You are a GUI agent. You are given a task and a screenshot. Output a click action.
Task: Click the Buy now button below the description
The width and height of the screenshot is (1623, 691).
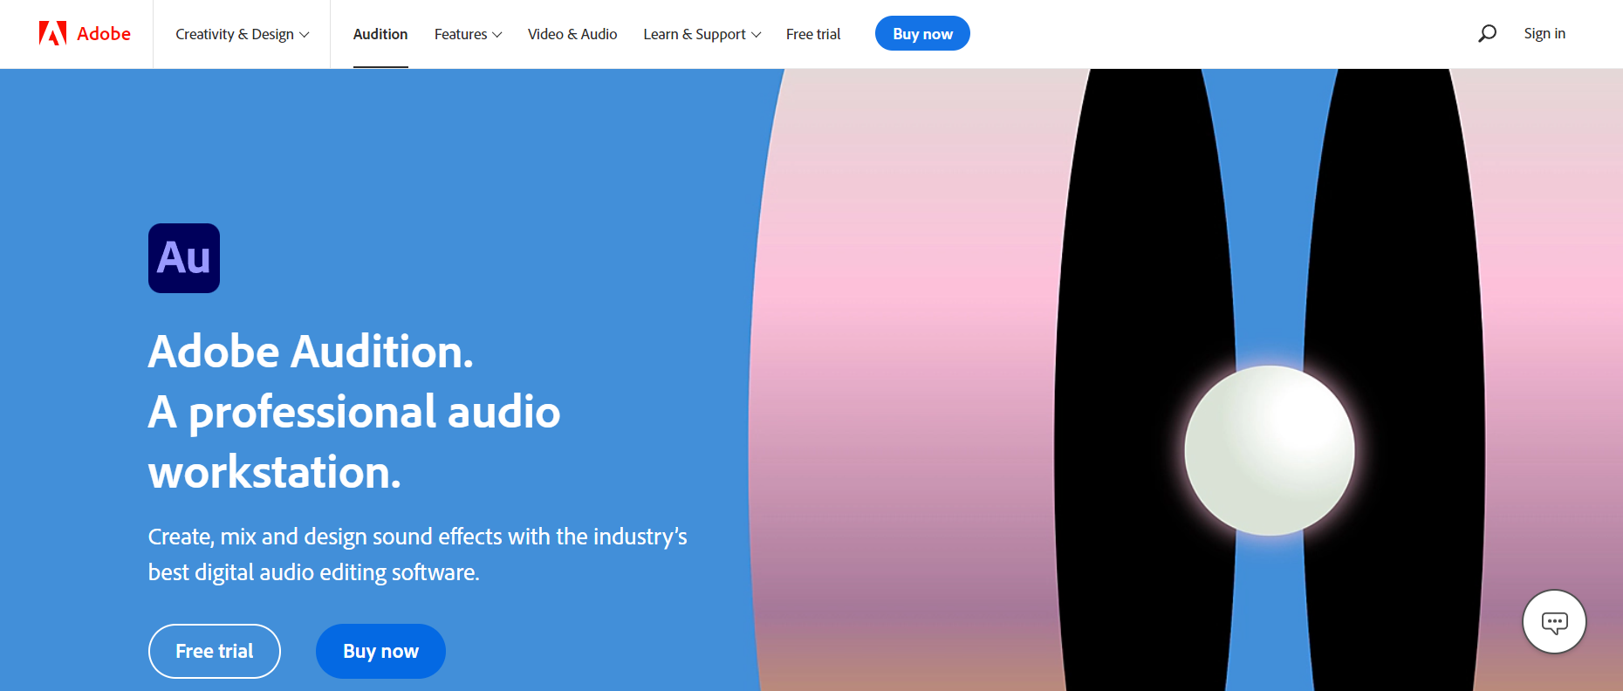pyautogui.click(x=380, y=651)
